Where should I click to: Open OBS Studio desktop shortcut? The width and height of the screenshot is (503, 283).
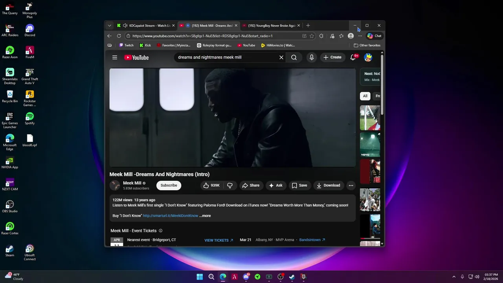[x=10, y=207]
